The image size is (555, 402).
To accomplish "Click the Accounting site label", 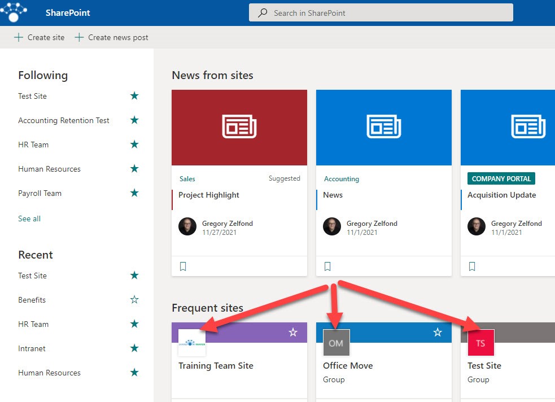I will [342, 179].
